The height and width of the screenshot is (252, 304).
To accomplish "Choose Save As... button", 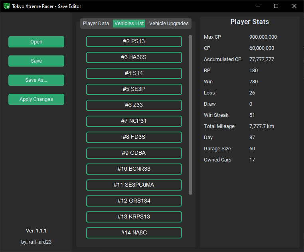I will 36,80.
